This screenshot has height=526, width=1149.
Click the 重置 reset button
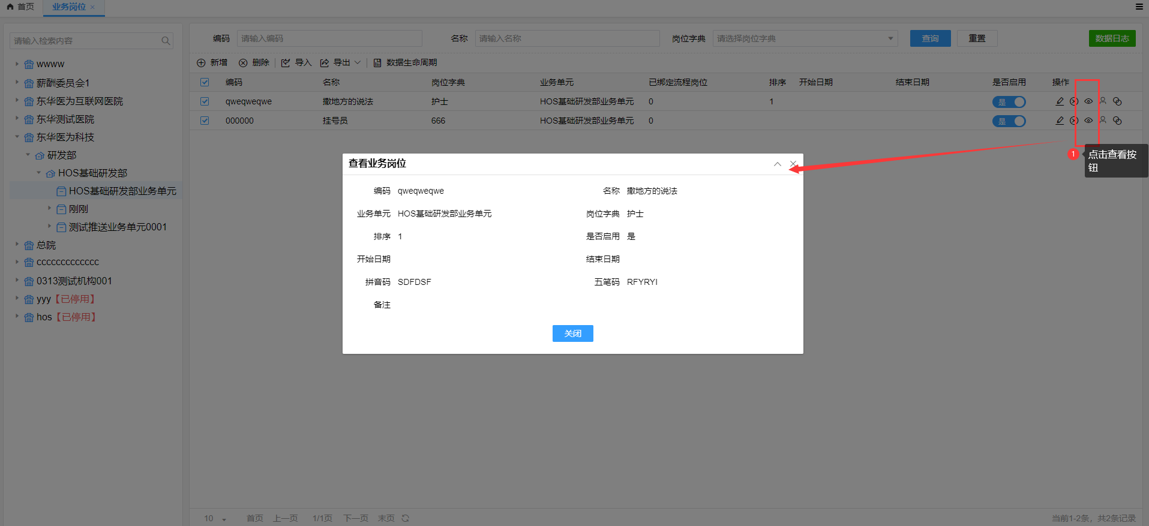(x=977, y=38)
